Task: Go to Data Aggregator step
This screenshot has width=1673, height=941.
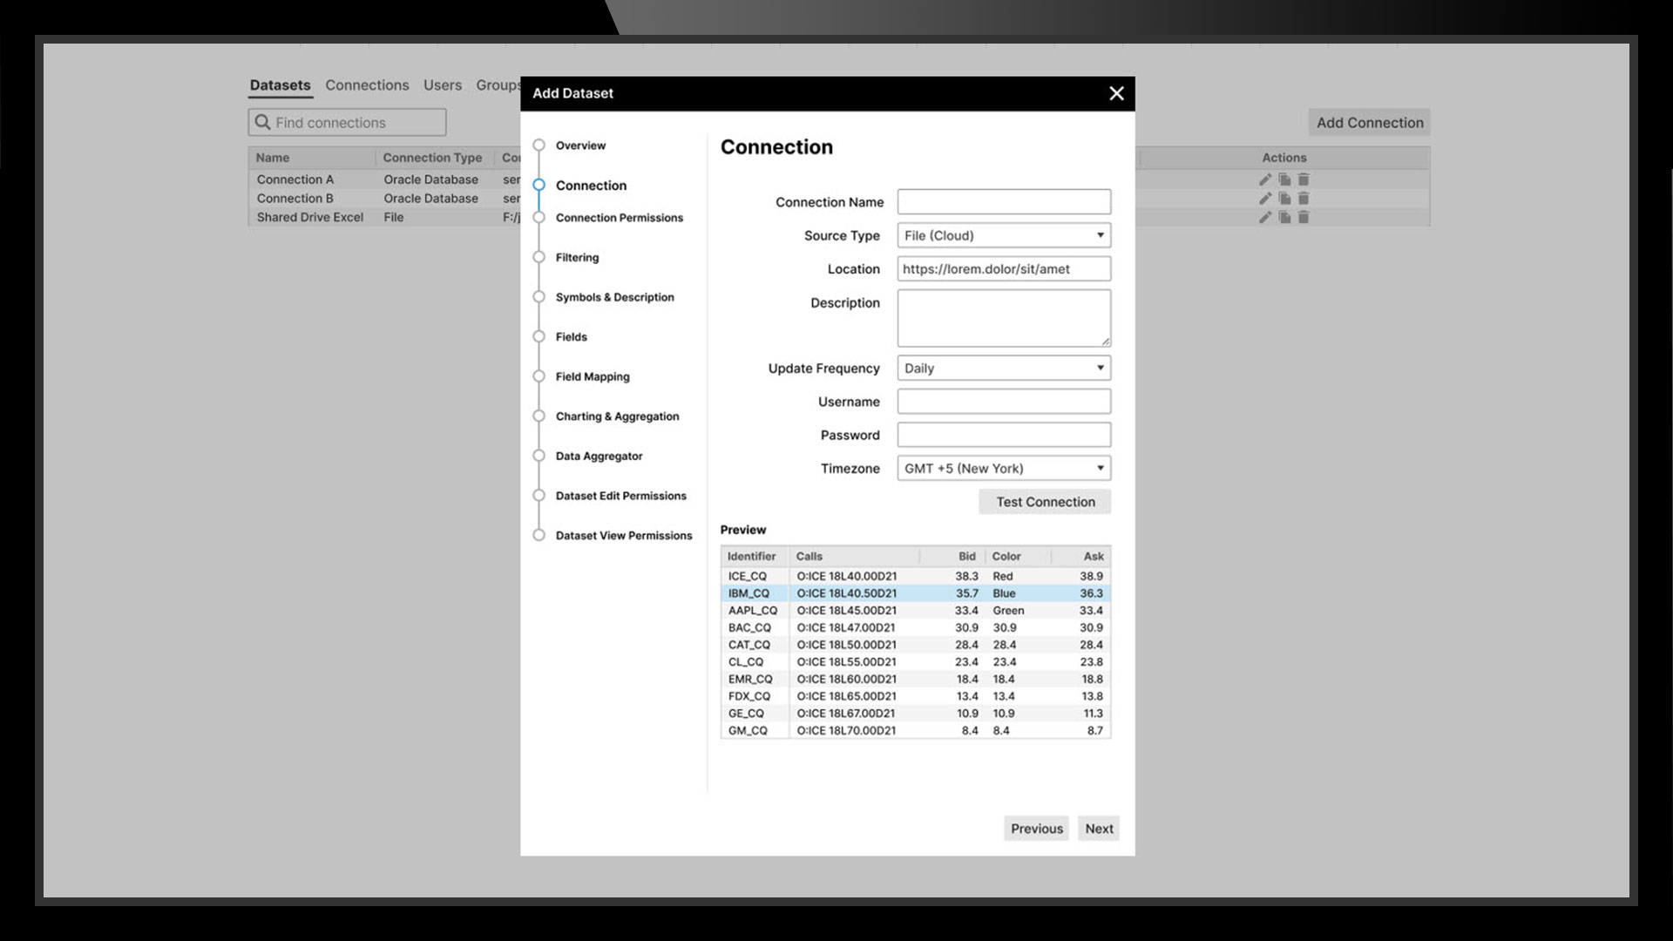Action: pyautogui.click(x=599, y=456)
